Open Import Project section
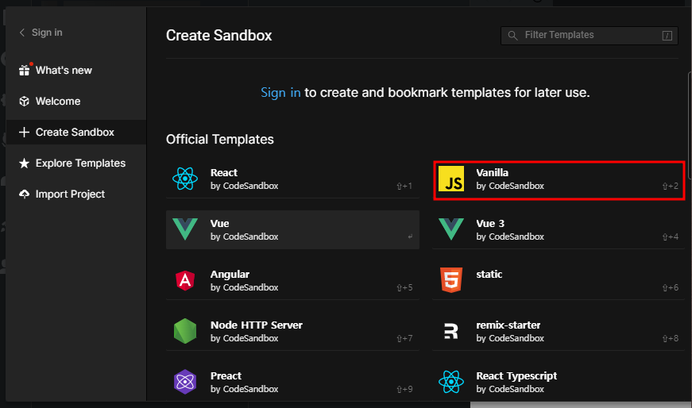The image size is (692, 408). (x=76, y=194)
